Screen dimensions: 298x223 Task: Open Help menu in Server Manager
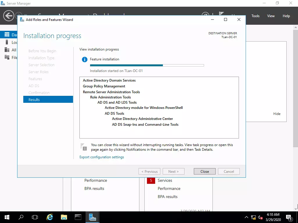click(286, 16)
